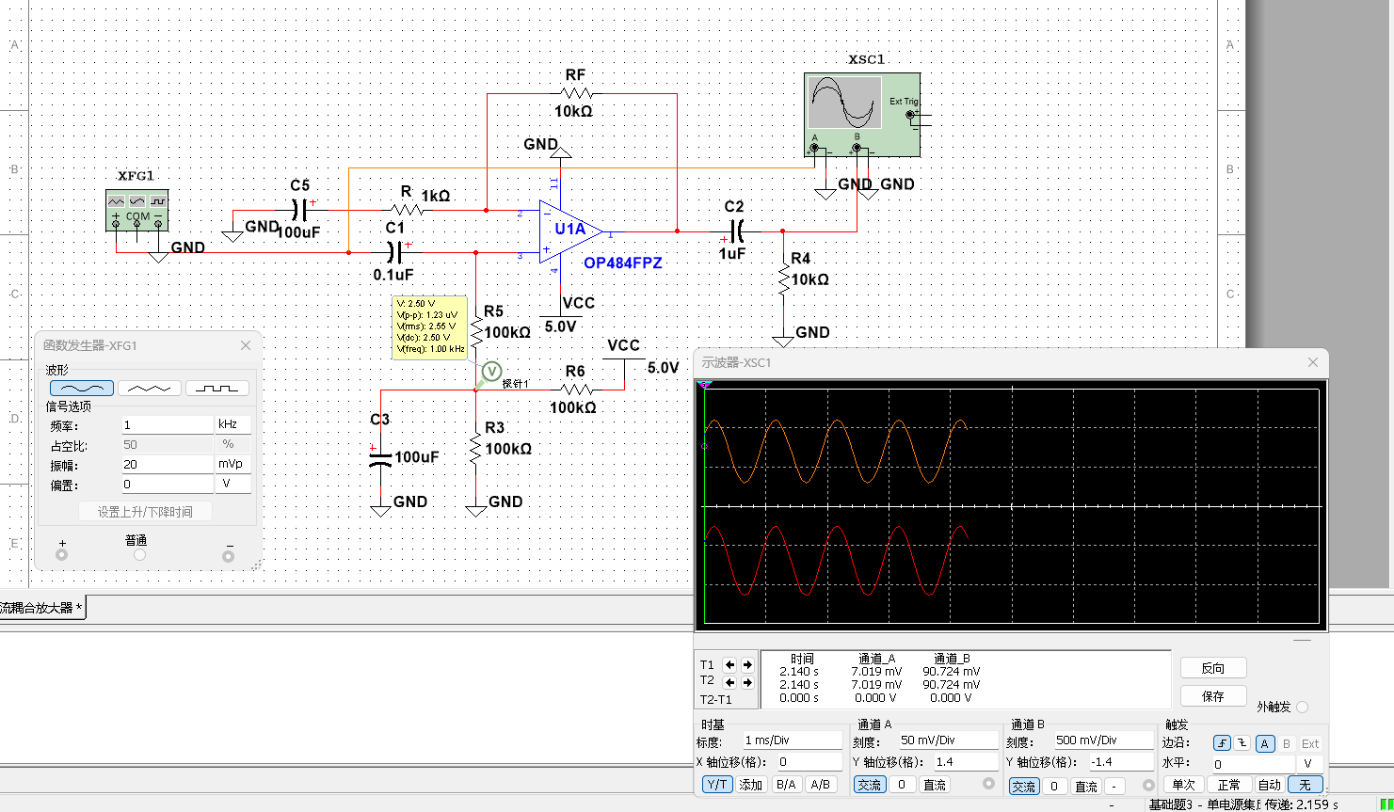The width and height of the screenshot is (1394, 812).
Task: Click the XFG1 function generator icon
Action: [x=137, y=210]
